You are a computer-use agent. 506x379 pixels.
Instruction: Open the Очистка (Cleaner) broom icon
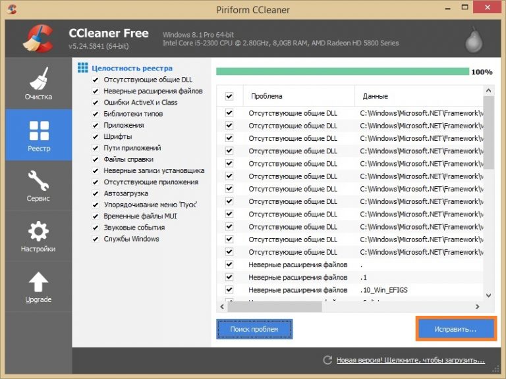coord(38,79)
